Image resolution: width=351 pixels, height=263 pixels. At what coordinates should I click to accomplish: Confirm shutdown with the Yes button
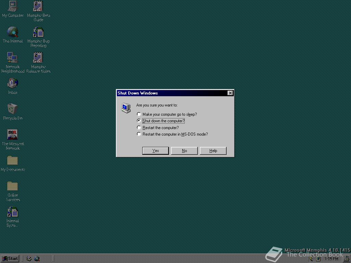click(156, 151)
